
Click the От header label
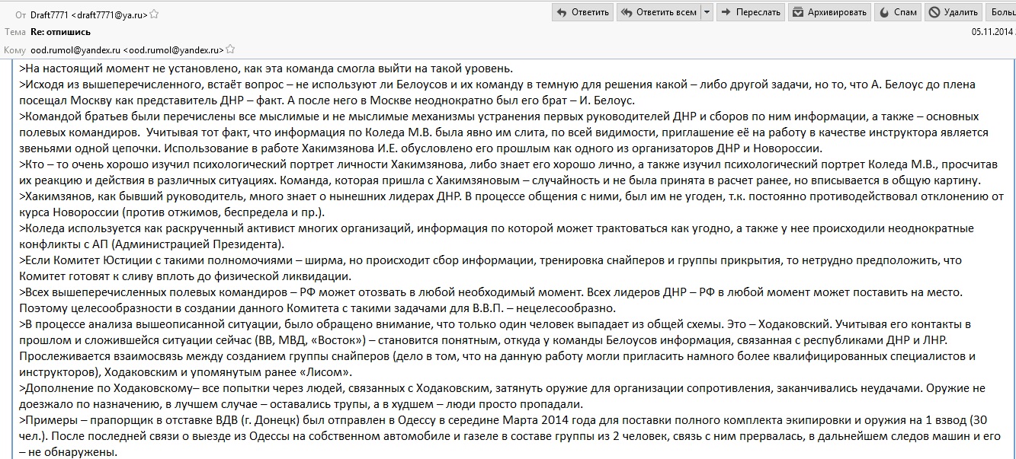[20, 14]
